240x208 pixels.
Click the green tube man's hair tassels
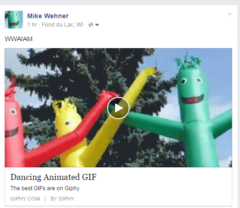pyautogui.click(x=188, y=62)
